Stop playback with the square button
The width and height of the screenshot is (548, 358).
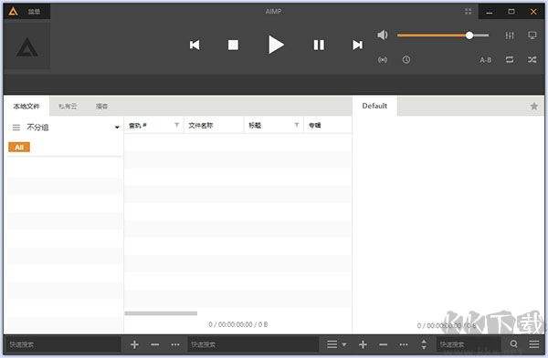click(233, 45)
